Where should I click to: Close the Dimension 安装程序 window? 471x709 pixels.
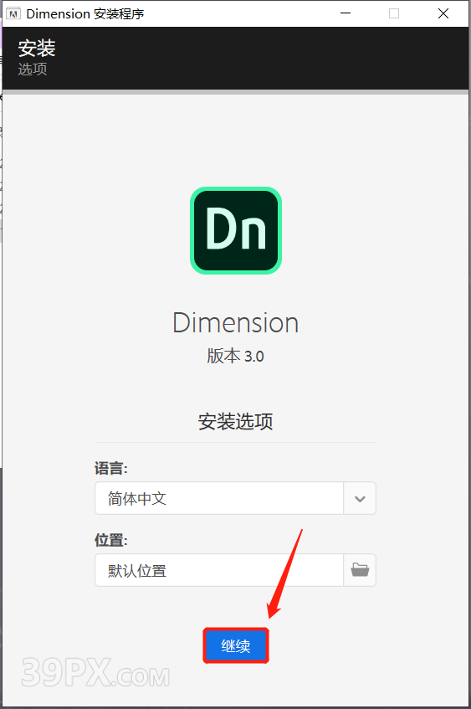point(443,13)
